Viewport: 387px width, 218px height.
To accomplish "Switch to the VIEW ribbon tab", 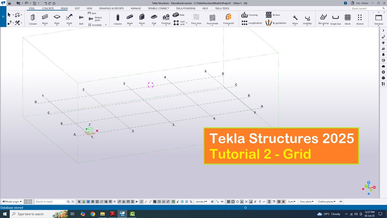I will 89,8.
